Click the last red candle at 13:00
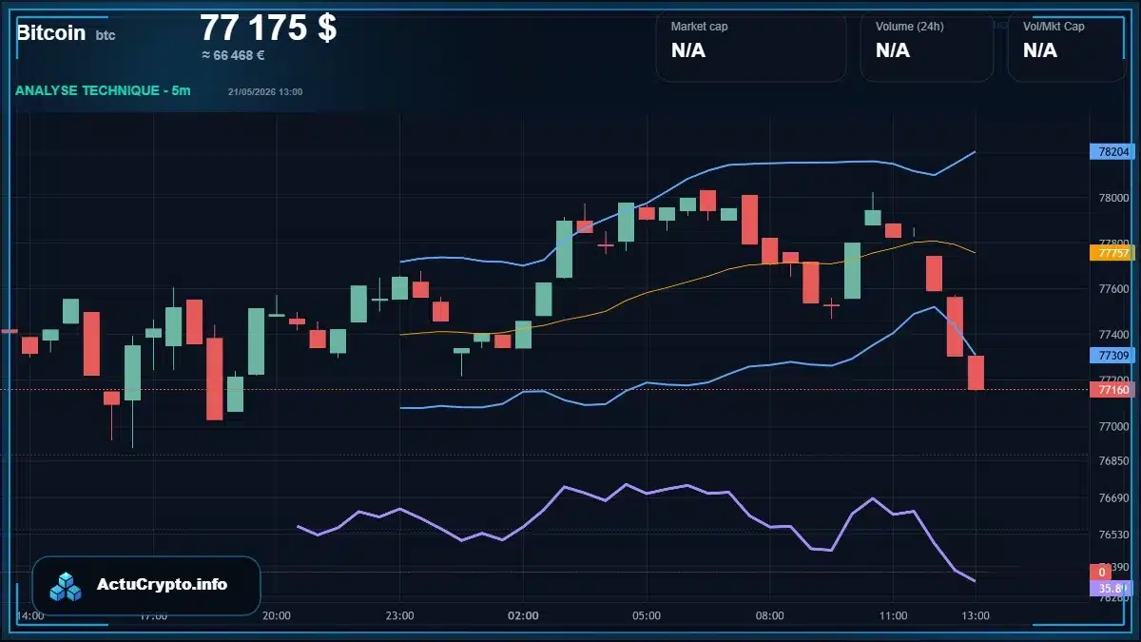 coord(976,373)
